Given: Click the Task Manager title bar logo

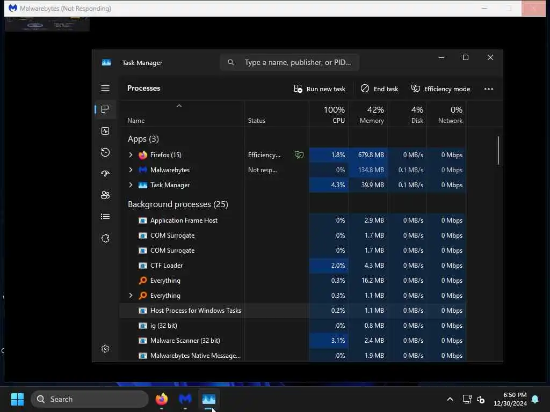Looking at the screenshot, I should point(106,62).
